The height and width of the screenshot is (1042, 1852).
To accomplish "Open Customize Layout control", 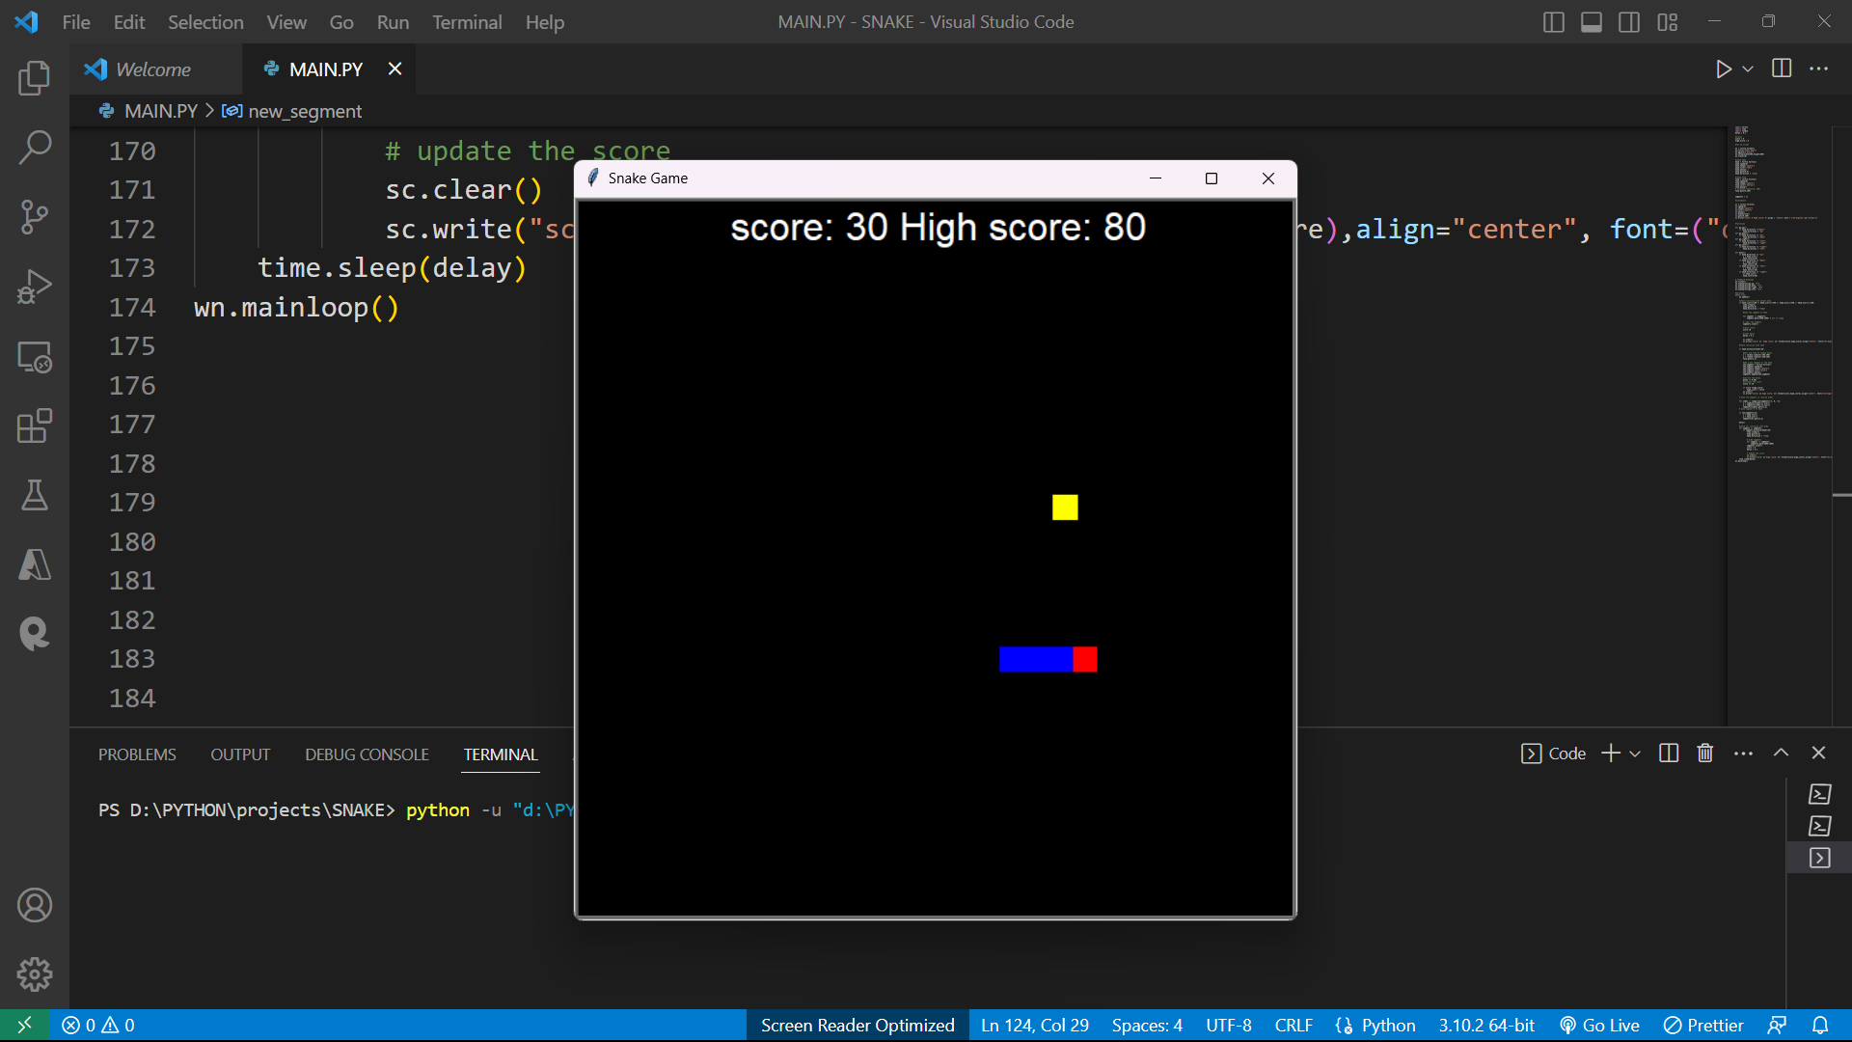I will [x=1668, y=21].
